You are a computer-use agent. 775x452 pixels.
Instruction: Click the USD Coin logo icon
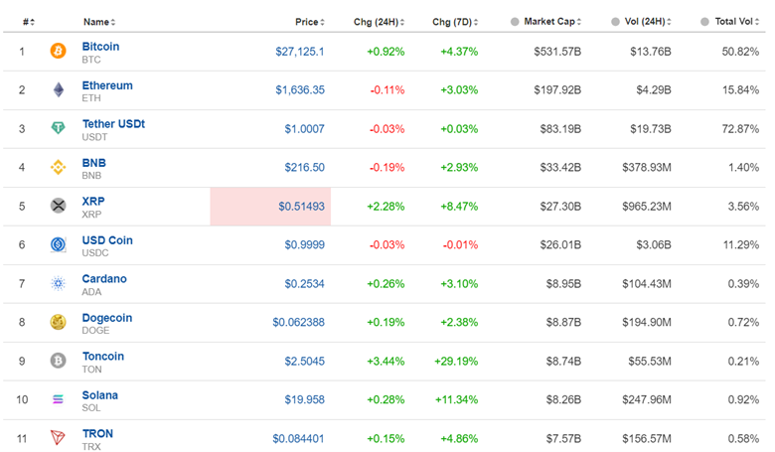(x=59, y=244)
